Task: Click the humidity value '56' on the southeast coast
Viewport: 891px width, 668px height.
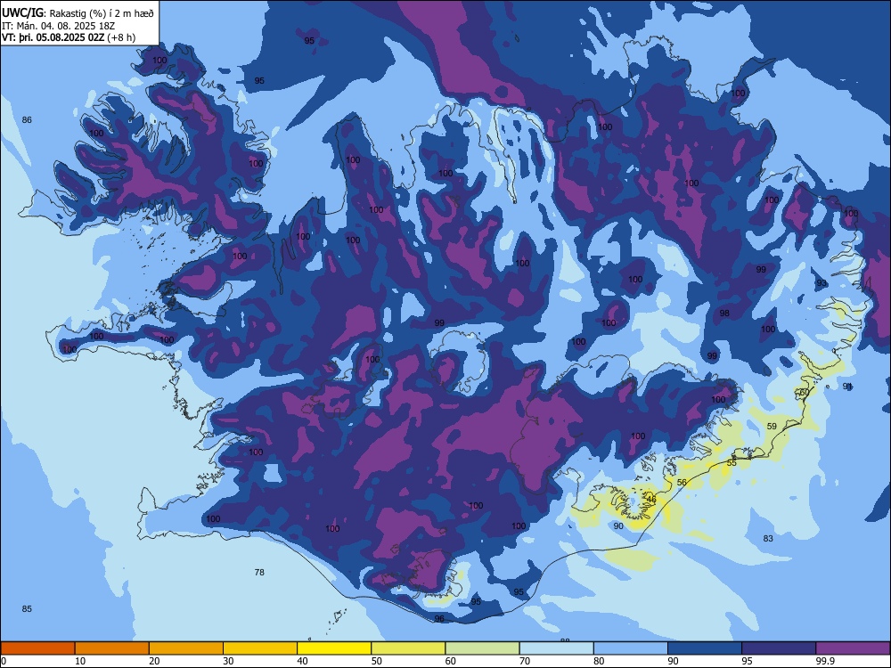Action: click(682, 482)
